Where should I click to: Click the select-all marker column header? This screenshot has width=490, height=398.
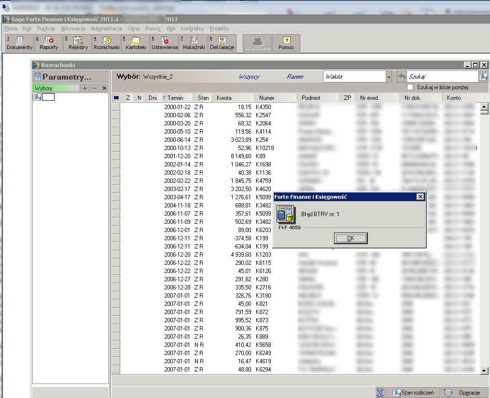(x=116, y=98)
